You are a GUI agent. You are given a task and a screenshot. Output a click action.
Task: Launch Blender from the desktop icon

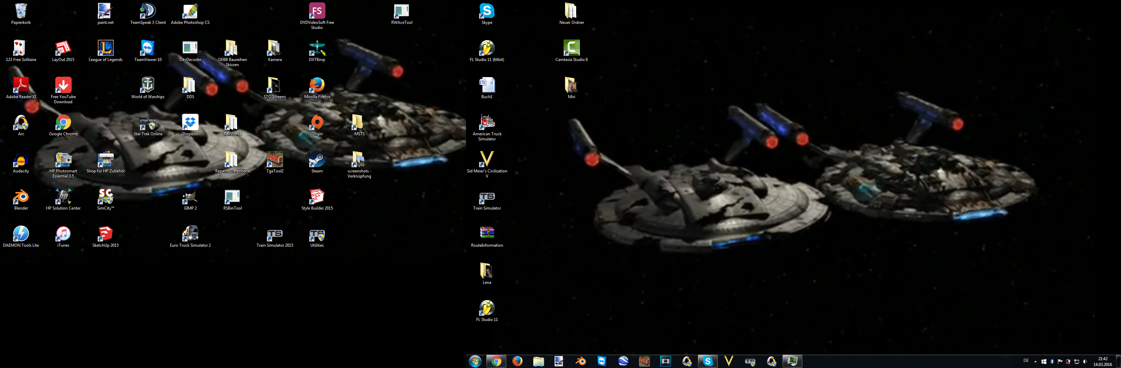click(x=21, y=199)
